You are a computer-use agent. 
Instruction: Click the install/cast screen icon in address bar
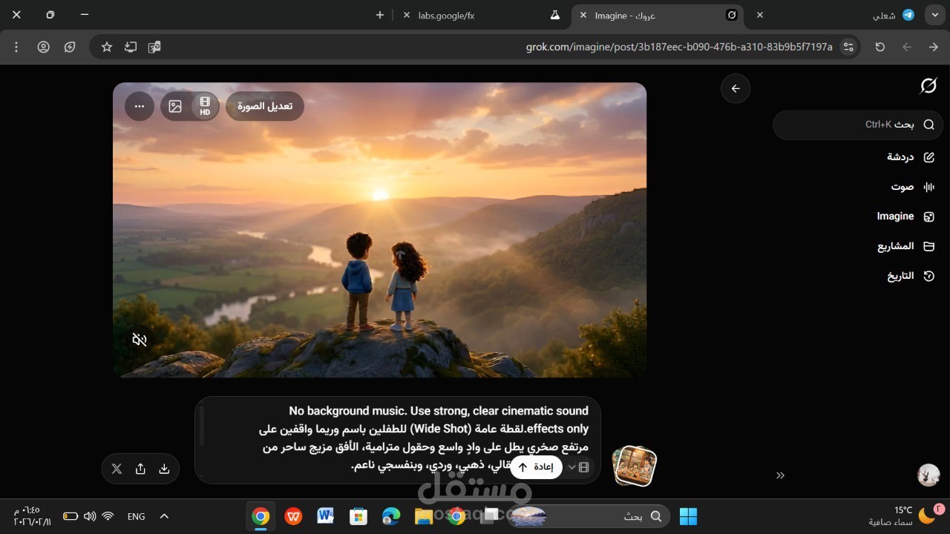pyautogui.click(x=131, y=47)
